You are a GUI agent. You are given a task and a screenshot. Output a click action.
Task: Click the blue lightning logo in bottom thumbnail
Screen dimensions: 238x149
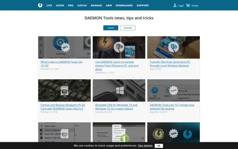[x=188, y=134]
